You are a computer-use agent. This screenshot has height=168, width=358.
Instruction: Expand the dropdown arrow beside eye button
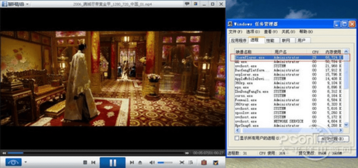[x=26, y=162]
